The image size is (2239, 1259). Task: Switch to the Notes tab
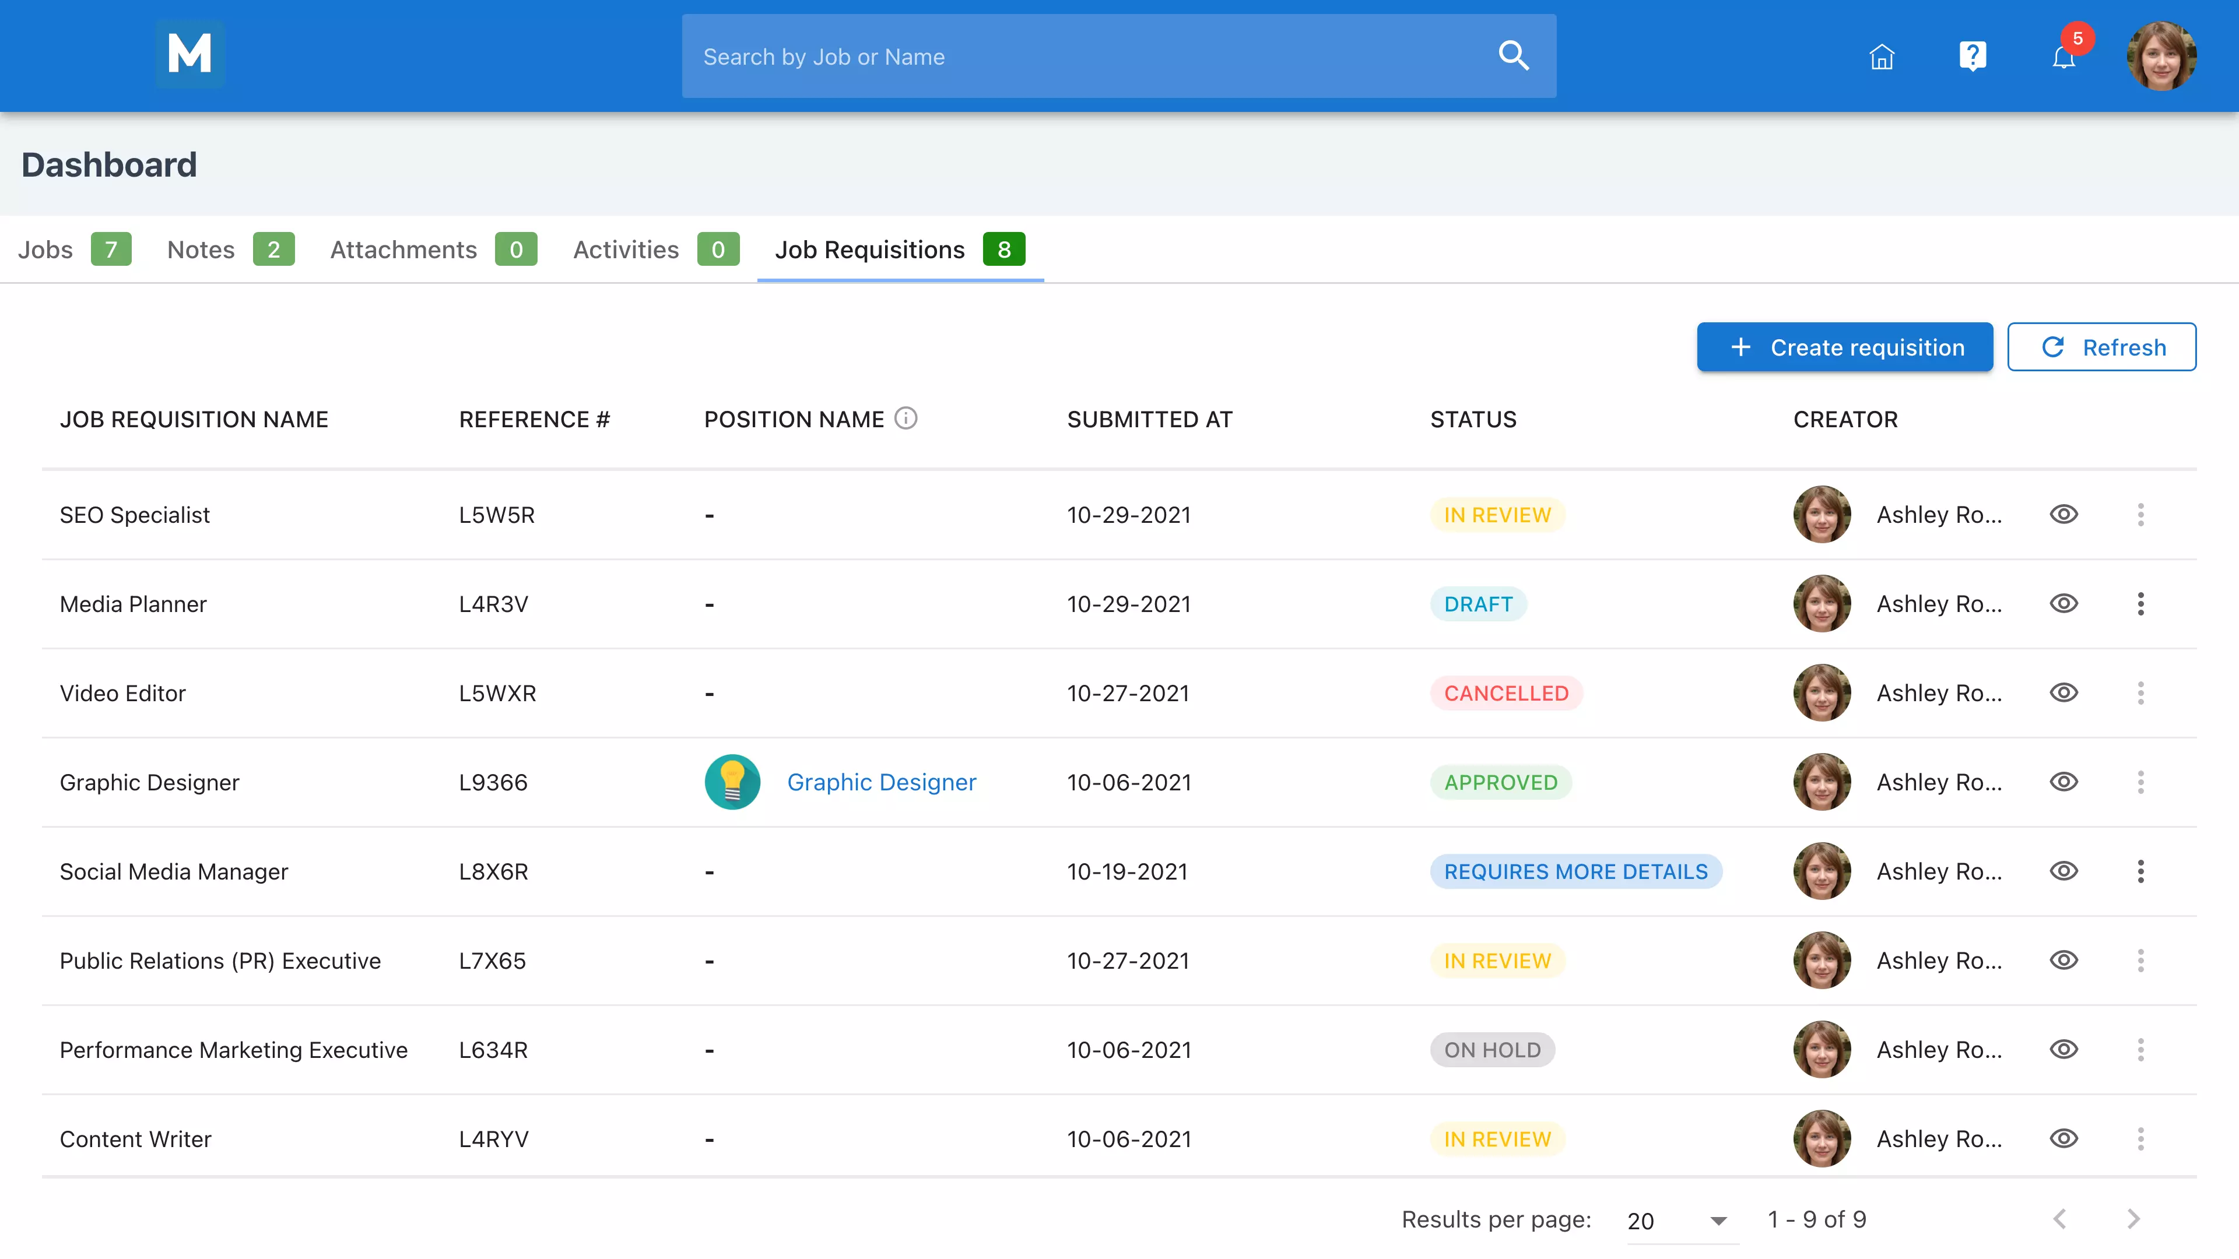(200, 249)
